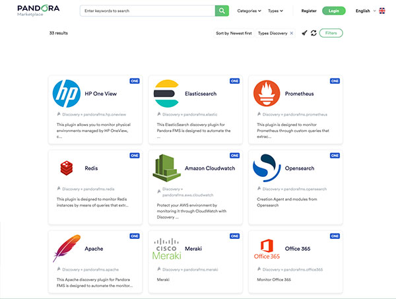Click ONE badge on Prometheus card

coord(335,81)
